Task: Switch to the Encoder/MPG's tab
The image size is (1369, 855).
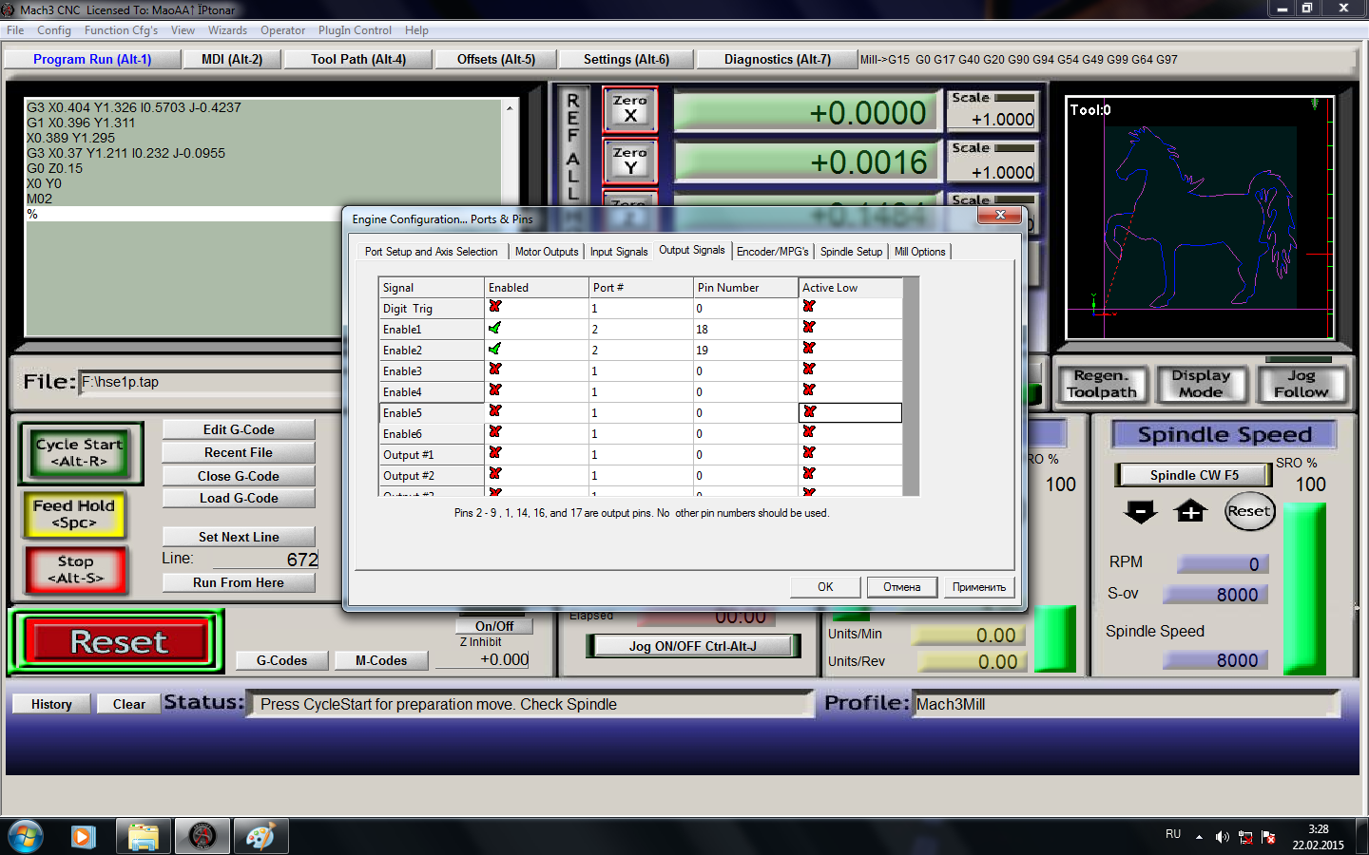Action: click(x=772, y=252)
